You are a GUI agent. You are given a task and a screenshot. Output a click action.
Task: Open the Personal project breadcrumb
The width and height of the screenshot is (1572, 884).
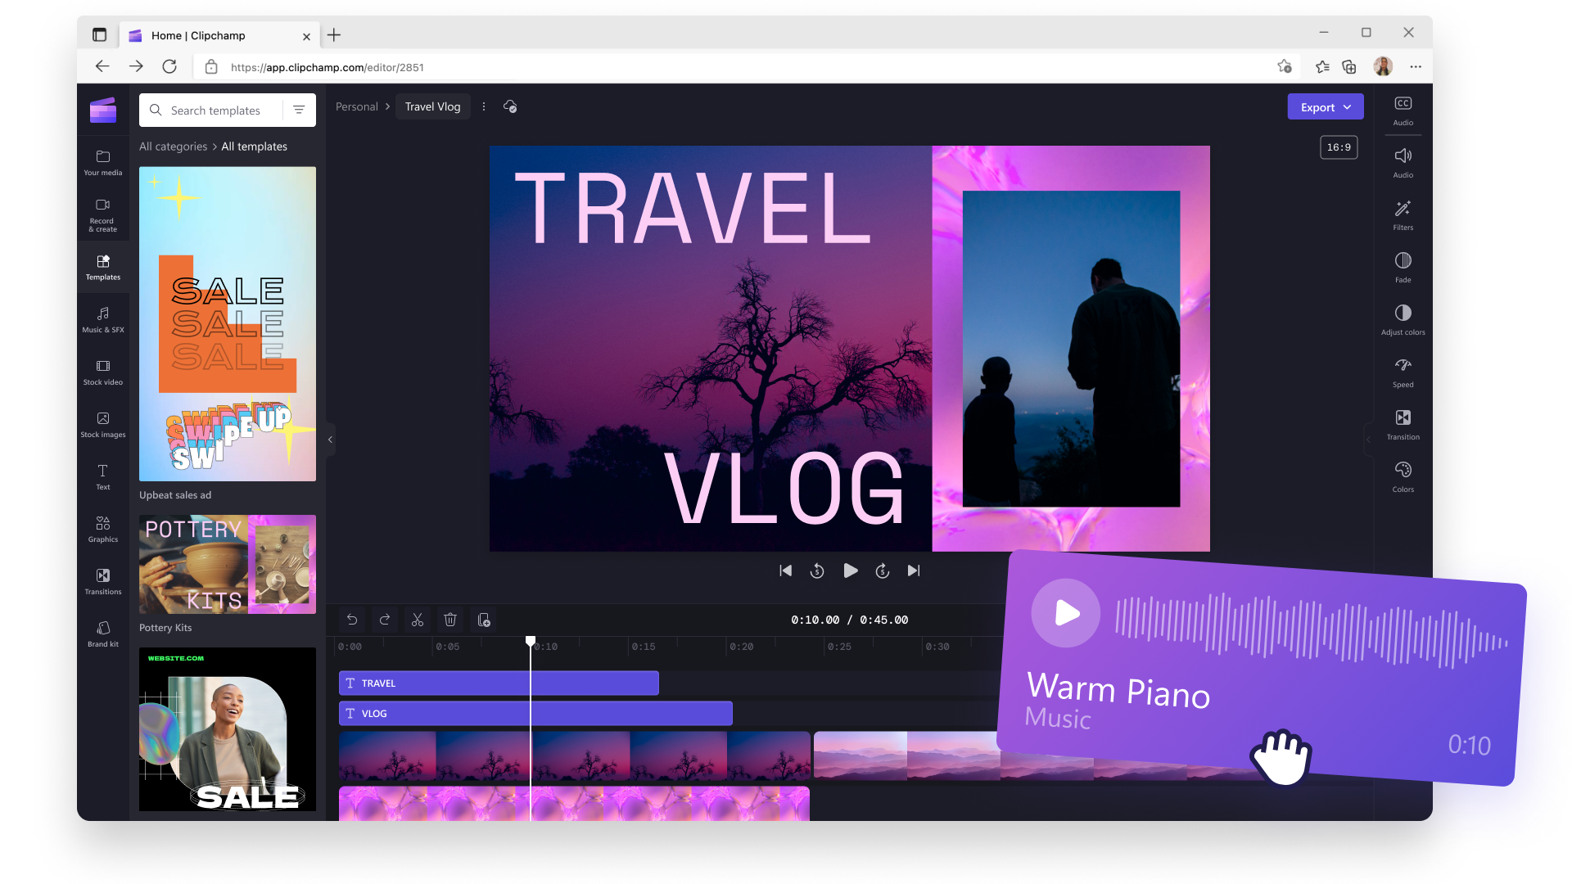(x=356, y=106)
